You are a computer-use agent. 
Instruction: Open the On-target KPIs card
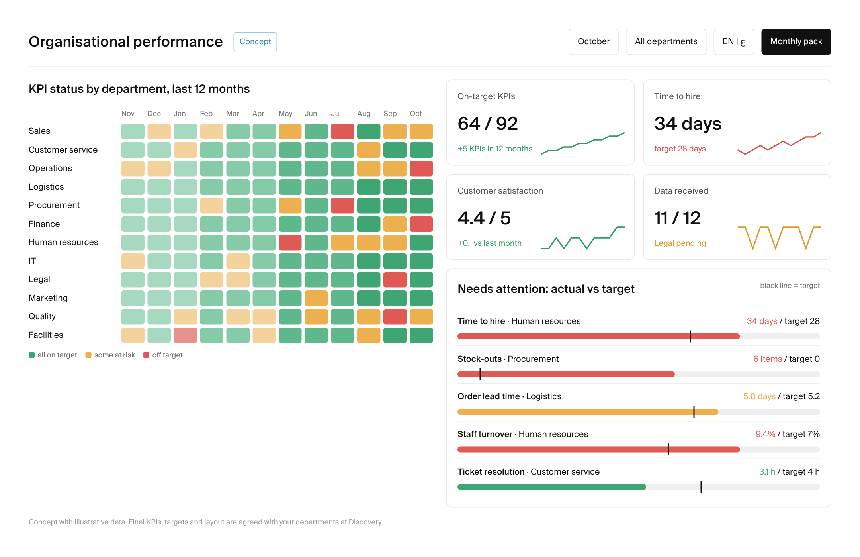(540, 122)
